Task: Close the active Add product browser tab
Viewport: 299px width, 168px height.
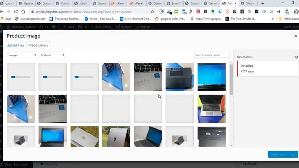Action: pyautogui.click(x=235, y=3)
